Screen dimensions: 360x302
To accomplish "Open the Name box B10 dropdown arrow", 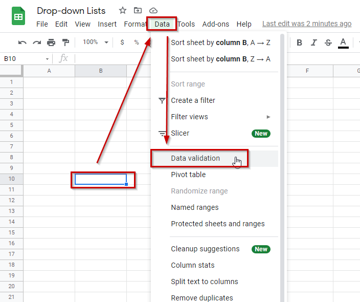I will tap(47, 59).
